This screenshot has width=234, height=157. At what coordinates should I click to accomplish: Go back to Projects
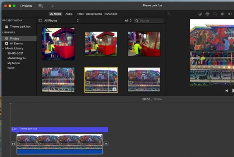pos(26,6)
